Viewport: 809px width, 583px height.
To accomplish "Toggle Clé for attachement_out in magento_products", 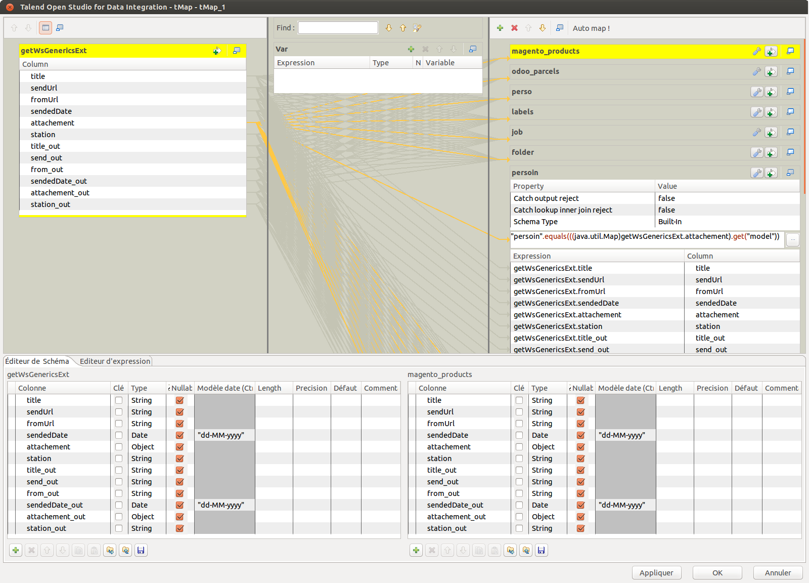I will pos(519,517).
